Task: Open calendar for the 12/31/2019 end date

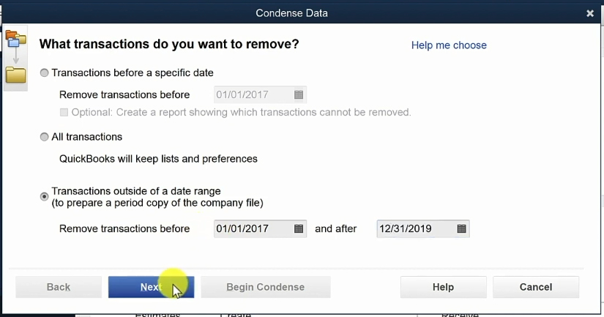Action: pyautogui.click(x=461, y=229)
